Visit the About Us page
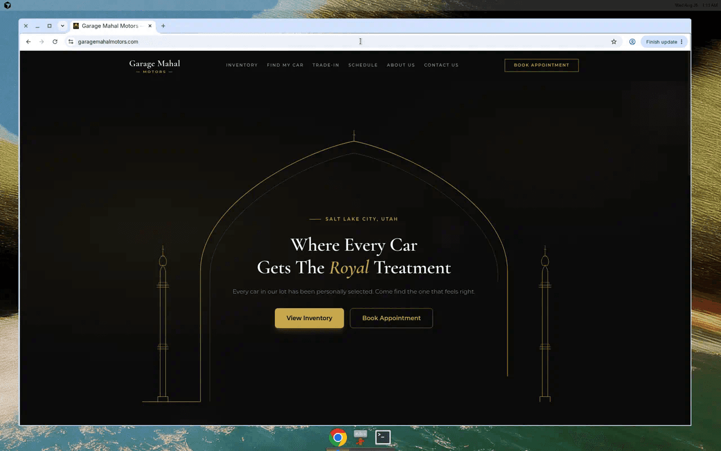 pyautogui.click(x=400, y=65)
